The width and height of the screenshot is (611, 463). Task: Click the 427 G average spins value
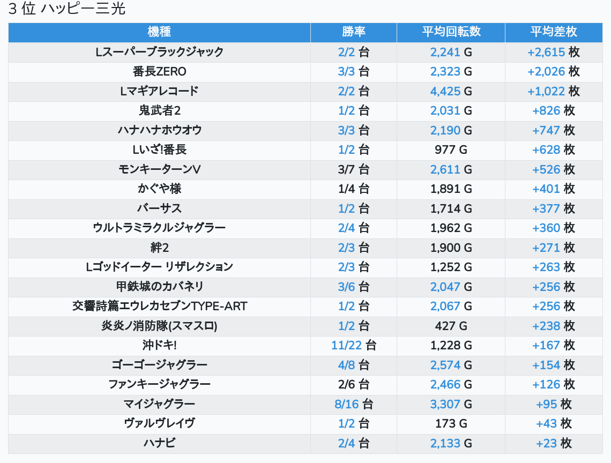coord(451,326)
